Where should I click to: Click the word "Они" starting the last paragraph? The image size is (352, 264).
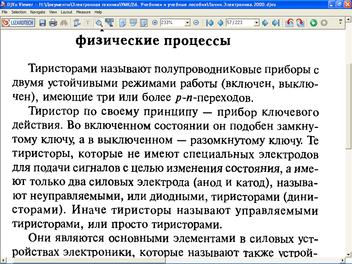tap(40, 238)
